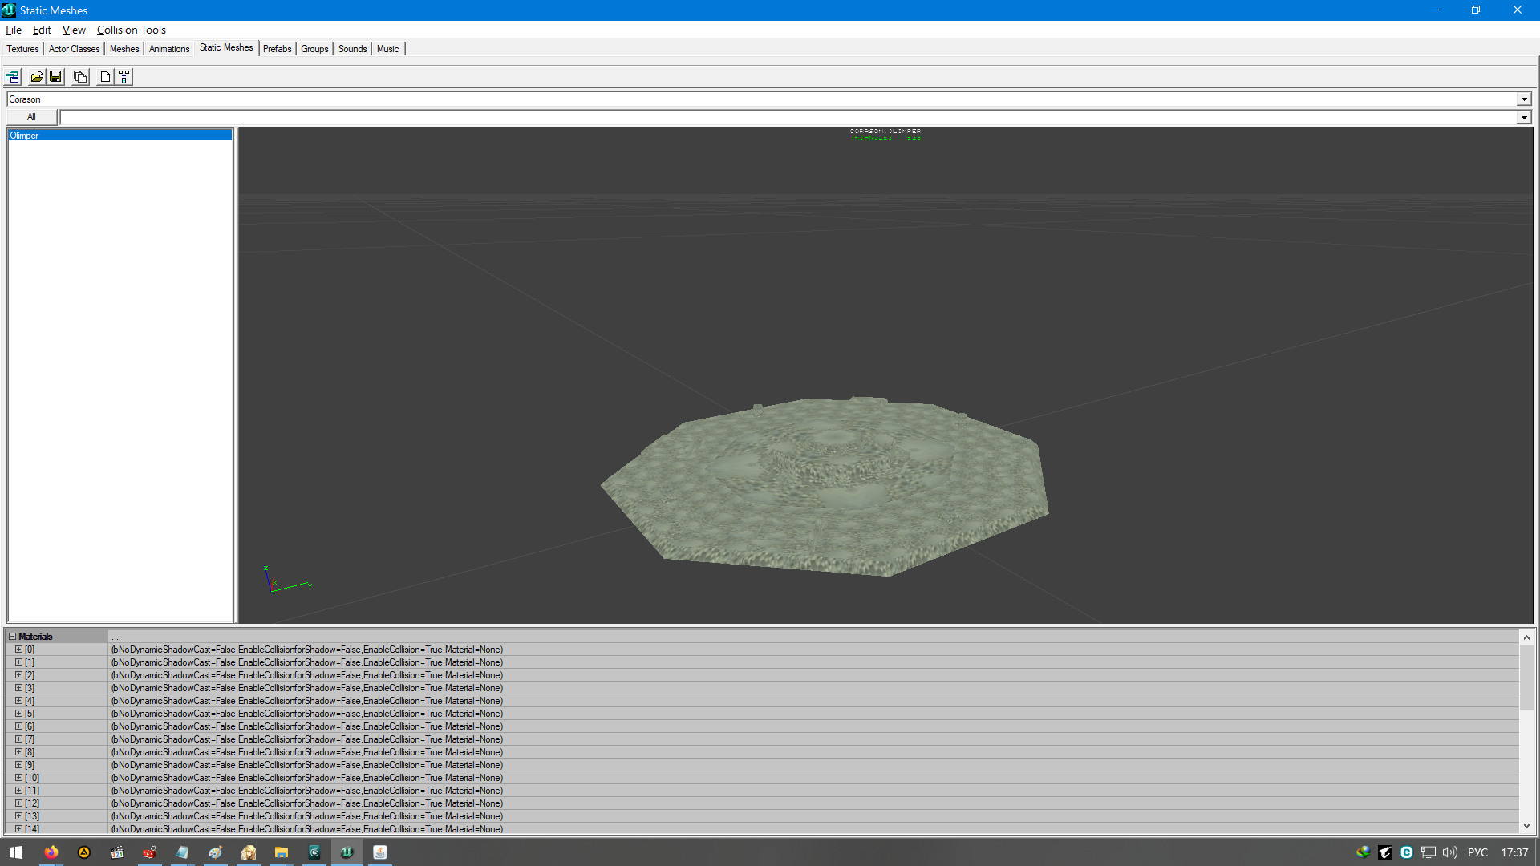This screenshot has height=866, width=1540.
Task: Launch UnrealEd from the taskbar icon
Action: [x=346, y=852]
